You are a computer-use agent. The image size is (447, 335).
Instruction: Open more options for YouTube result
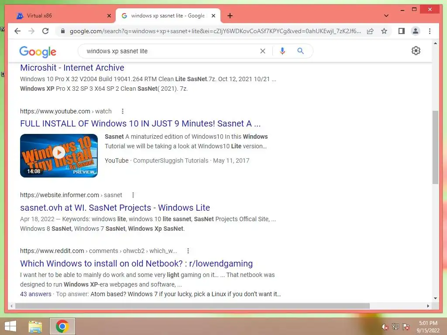(123, 111)
